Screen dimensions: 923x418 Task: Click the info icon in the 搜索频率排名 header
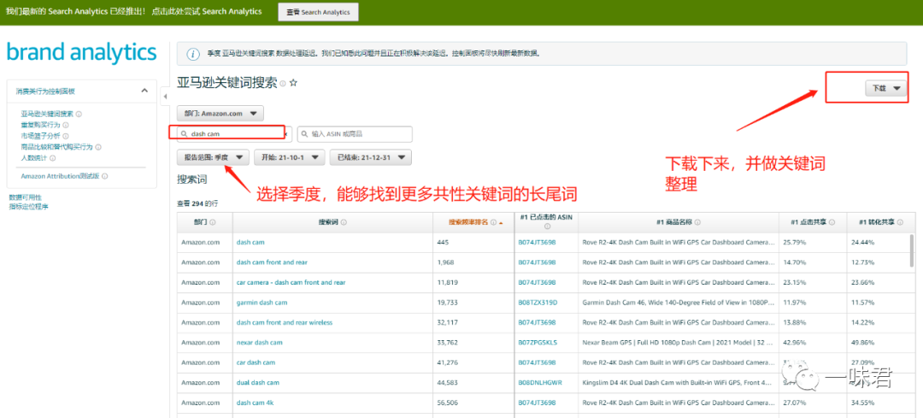point(493,222)
